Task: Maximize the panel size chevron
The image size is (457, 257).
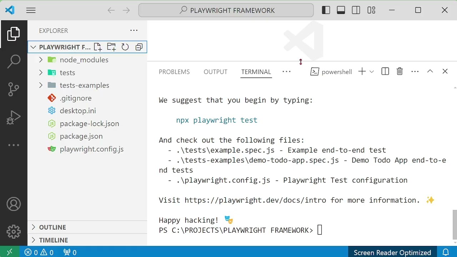Action: (430, 71)
